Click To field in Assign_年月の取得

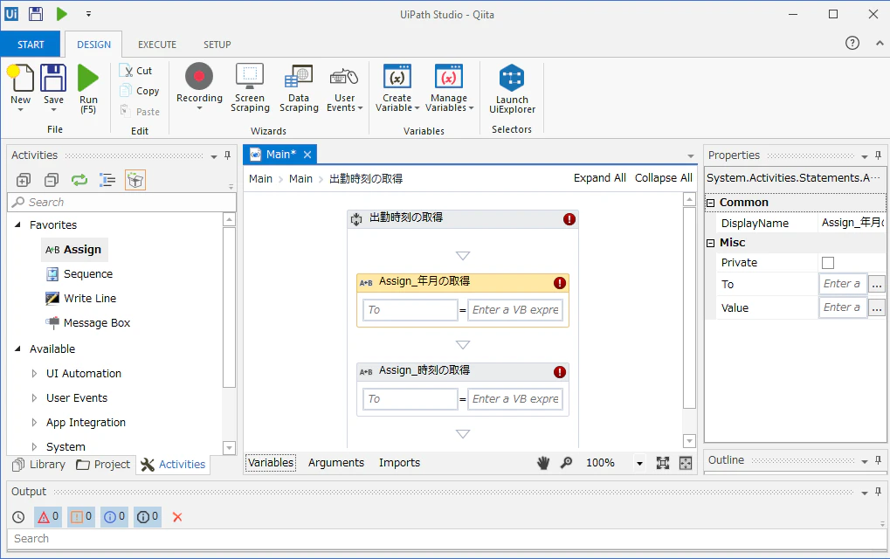[x=410, y=310]
